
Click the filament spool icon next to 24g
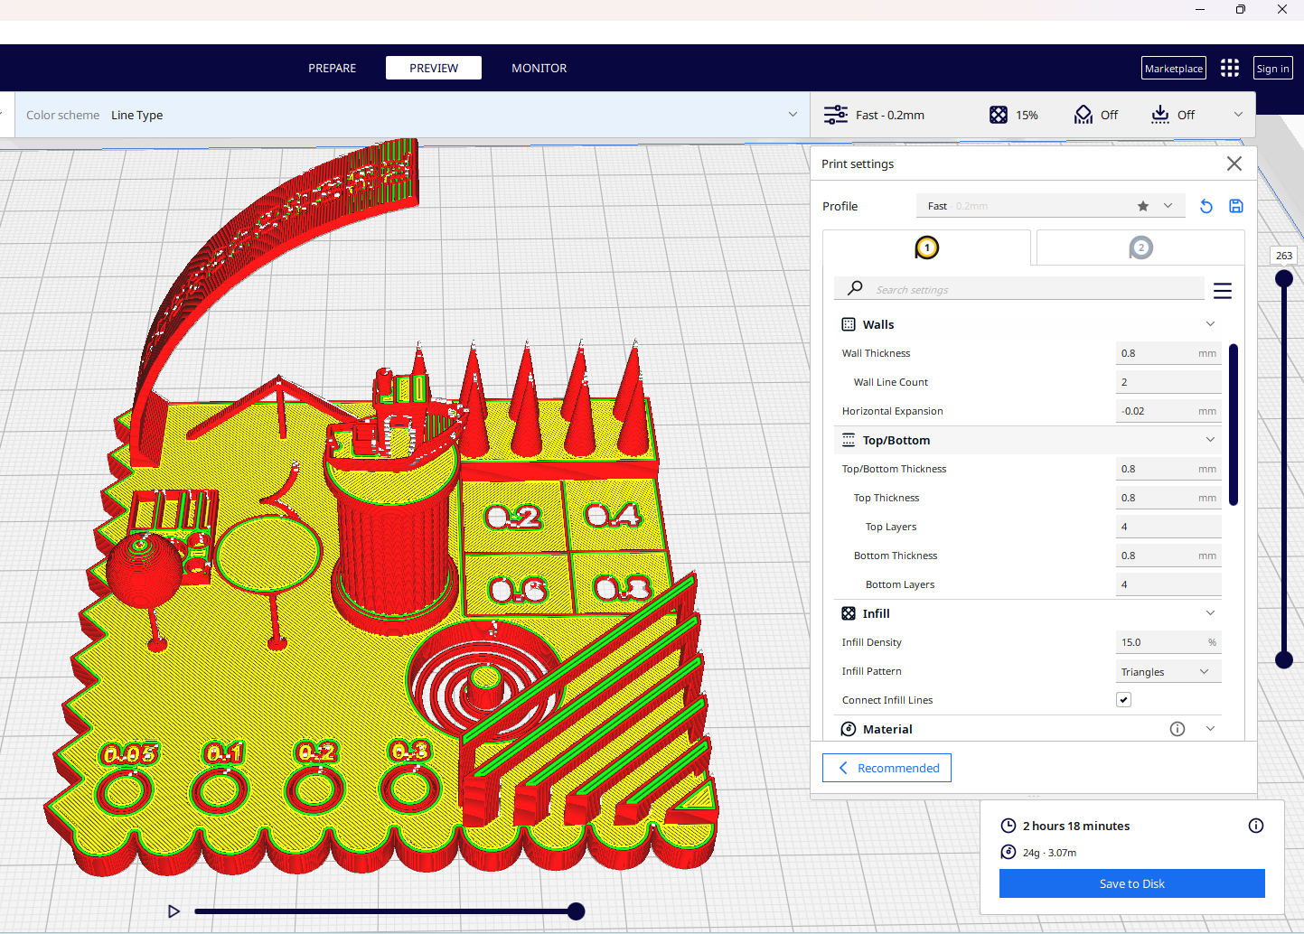1008,852
